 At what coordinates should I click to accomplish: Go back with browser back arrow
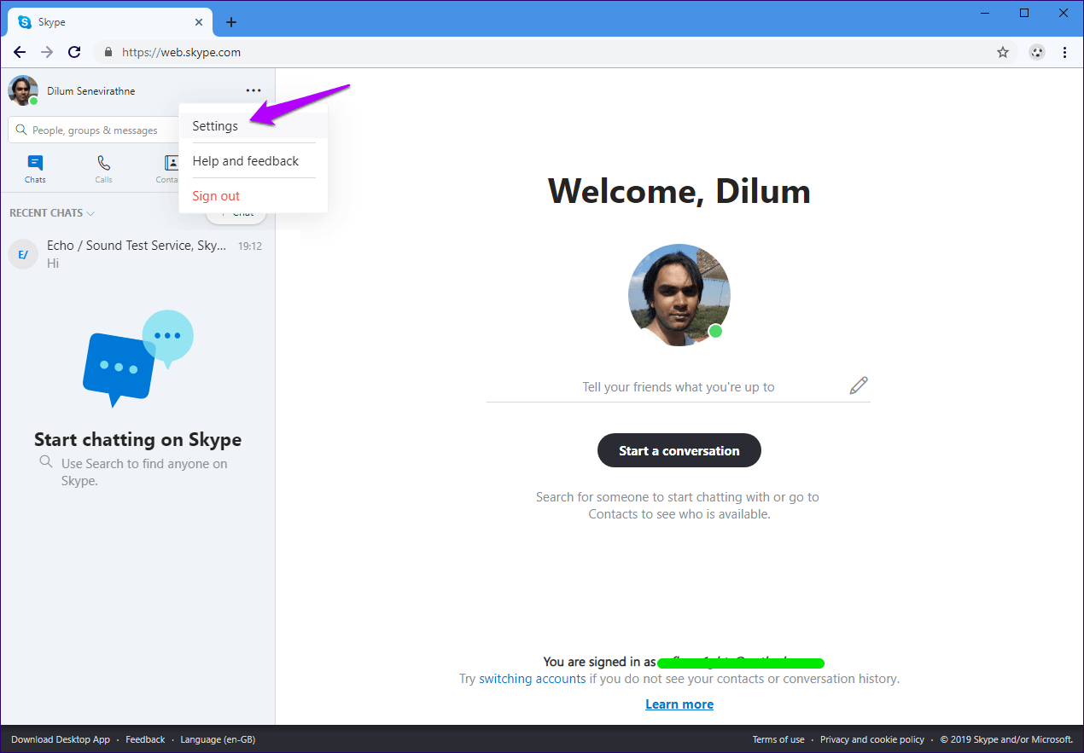[x=20, y=52]
